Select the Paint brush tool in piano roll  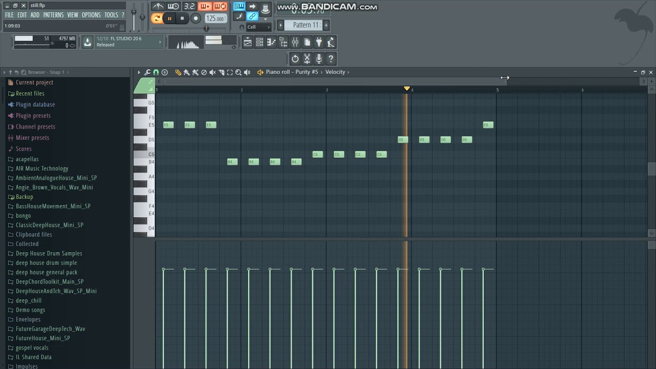tap(187, 72)
